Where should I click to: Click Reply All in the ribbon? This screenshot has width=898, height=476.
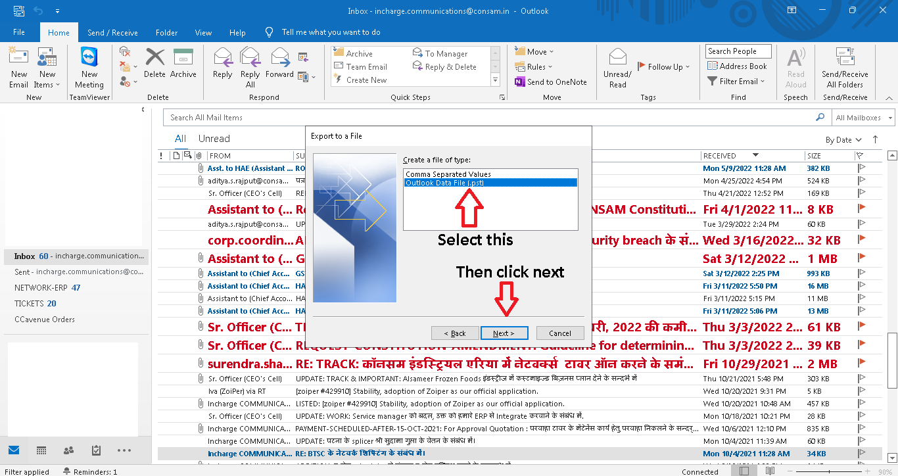click(x=250, y=68)
